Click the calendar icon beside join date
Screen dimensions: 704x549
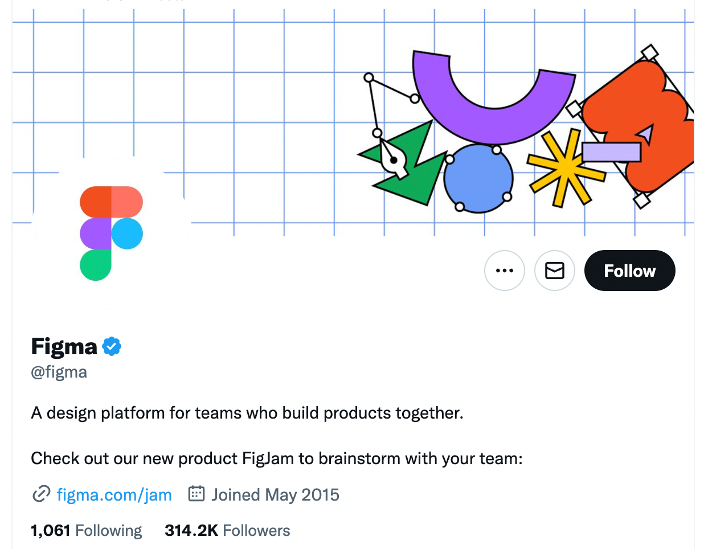196,494
